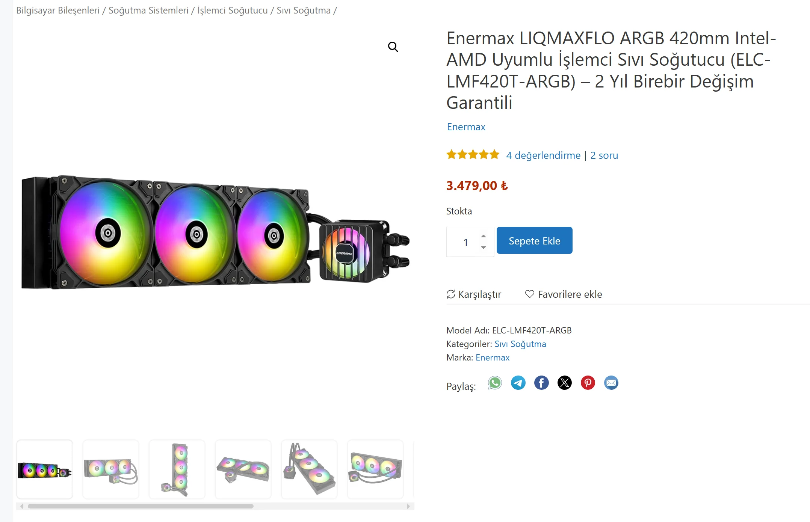
Task: Click the magnifier zoom icon on product image
Action: 393,47
